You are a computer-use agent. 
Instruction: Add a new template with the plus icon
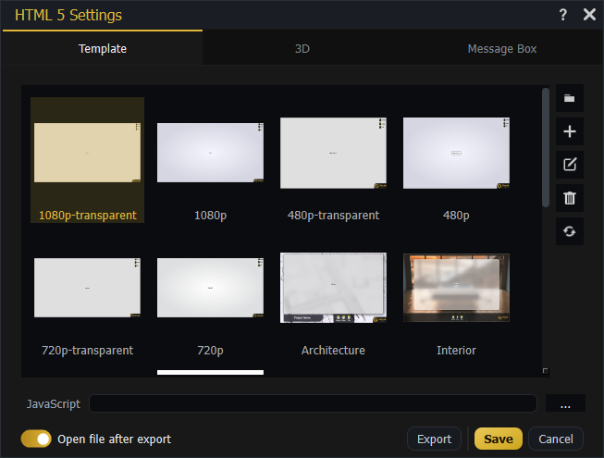click(570, 131)
